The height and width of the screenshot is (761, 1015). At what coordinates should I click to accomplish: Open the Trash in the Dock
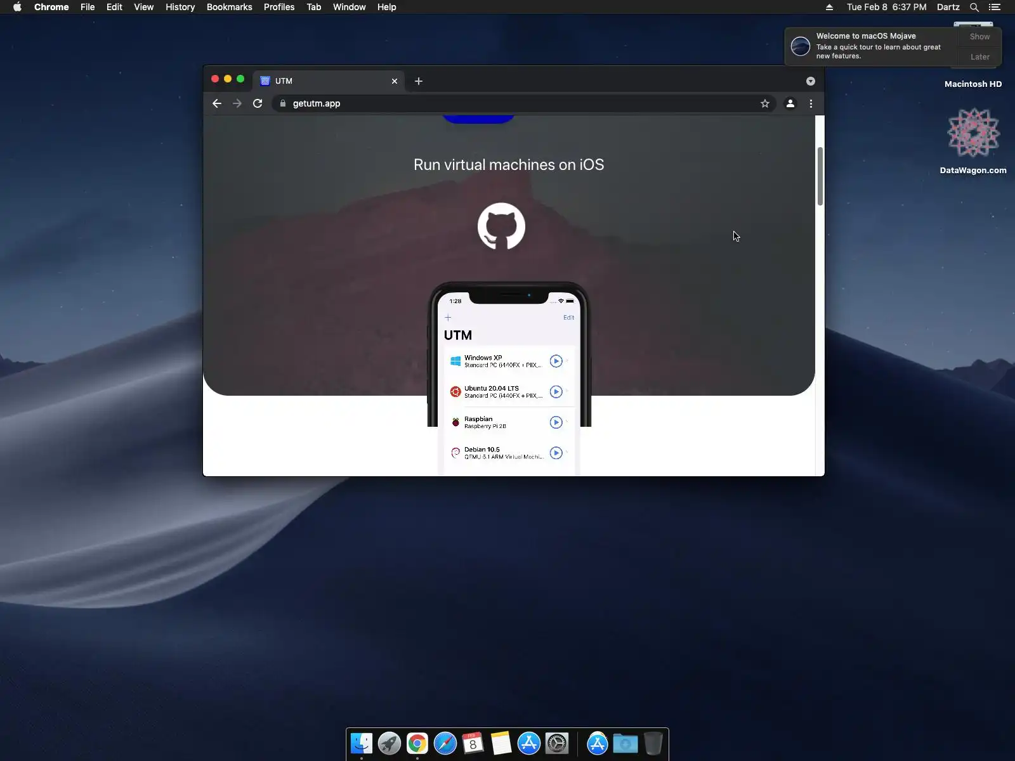tap(653, 743)
